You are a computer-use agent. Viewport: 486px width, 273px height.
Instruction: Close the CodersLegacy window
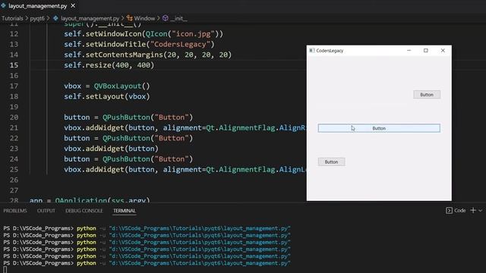click(443, 51)
